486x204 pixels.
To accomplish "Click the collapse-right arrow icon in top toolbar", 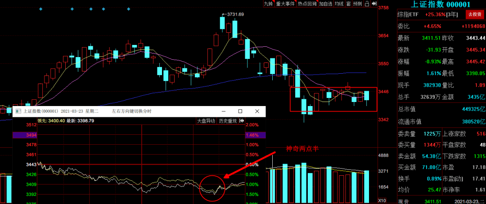I will coord(374,4).
